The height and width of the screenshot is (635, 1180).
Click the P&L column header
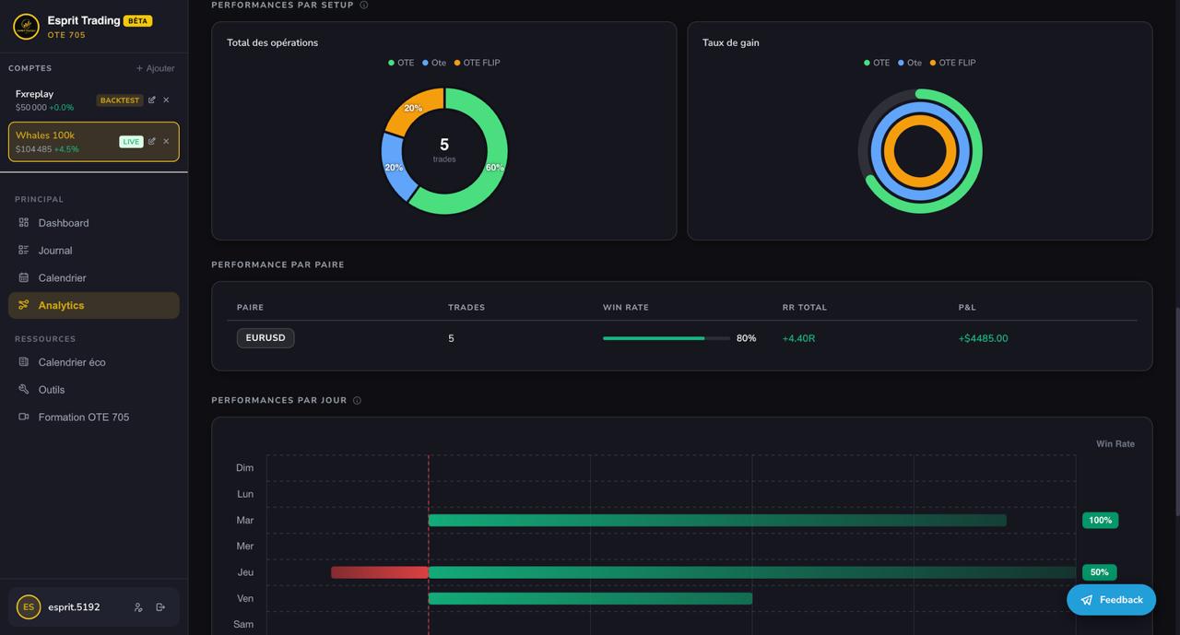pyautogui.click(x=967, y=307)
